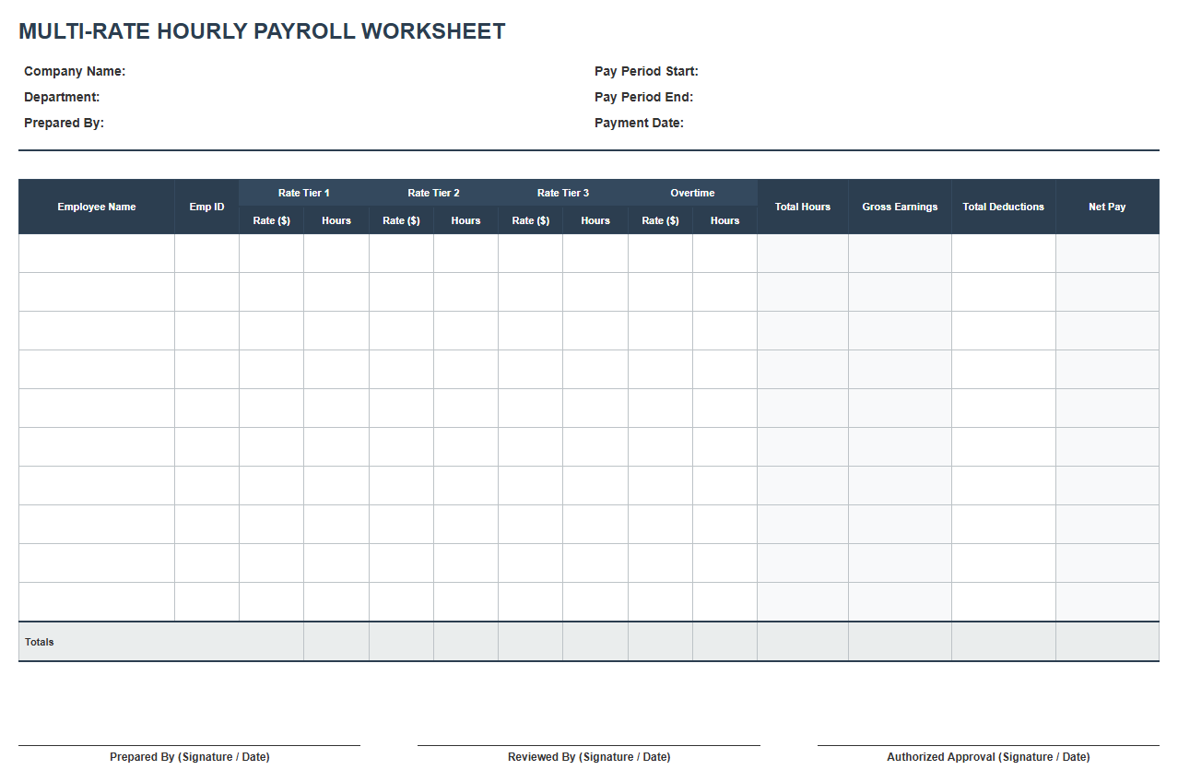
Task: Click the Total Deductions column header
Action: (x=1004, y=207)
